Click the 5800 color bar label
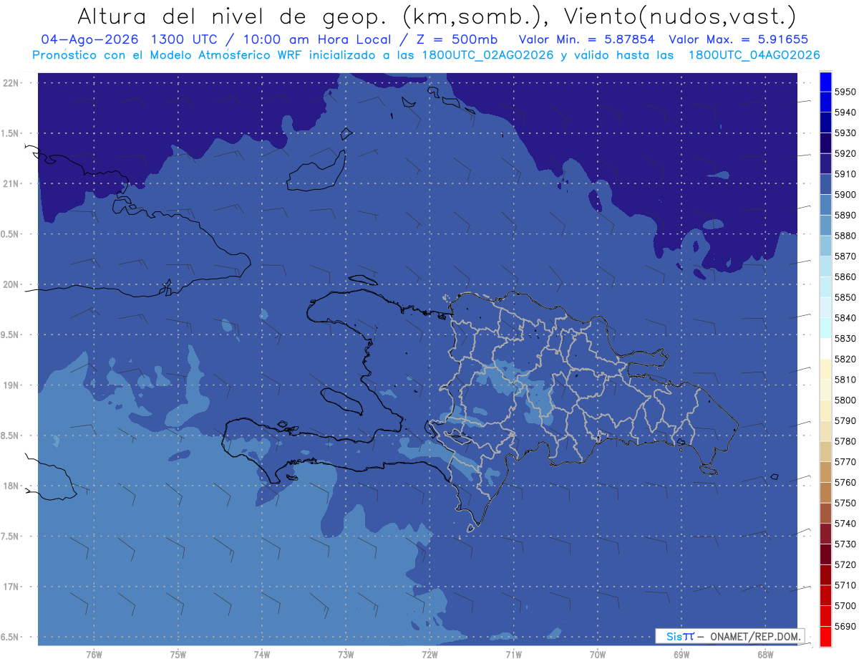This screenshot has height=664, width=859. point(845,400)
